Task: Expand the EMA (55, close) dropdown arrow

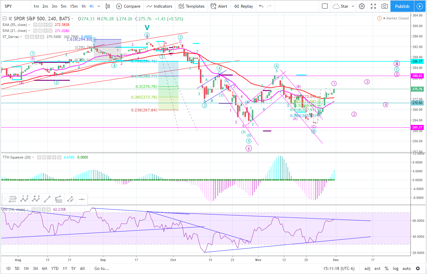Action: [29, 25]
